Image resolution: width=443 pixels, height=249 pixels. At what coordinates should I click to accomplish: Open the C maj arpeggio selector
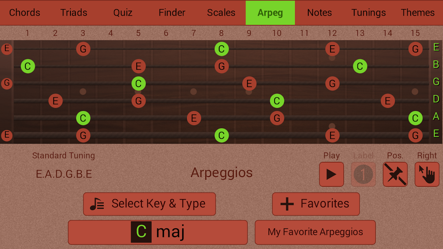coord(158,232)
